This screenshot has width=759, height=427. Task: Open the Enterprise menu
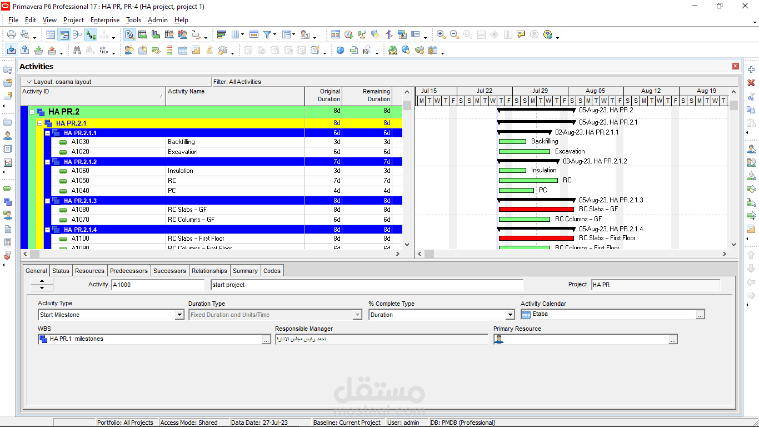105,20
